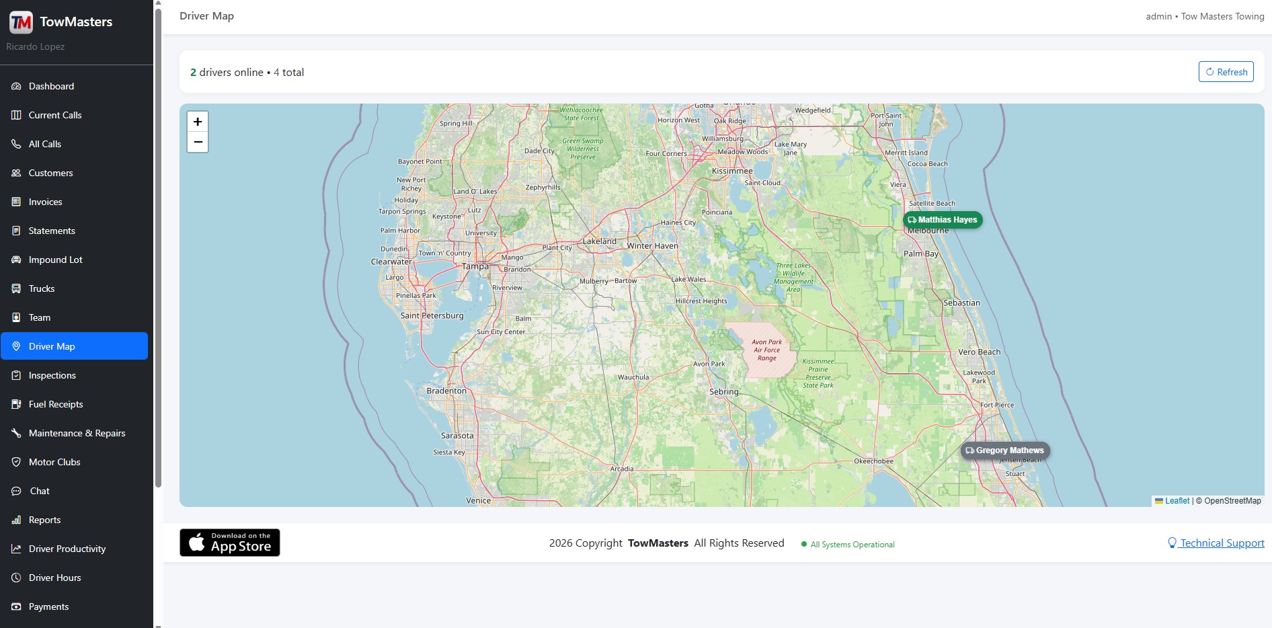Go to Trucks in sidebar
1272x628 pixels.
point(74,288)
